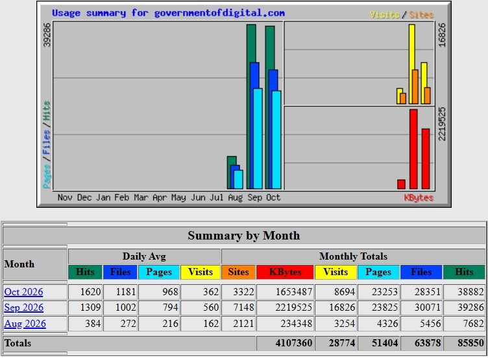Click the table cell reading 2219525
The image size is (488, 358).
click(x=294, y=308)
